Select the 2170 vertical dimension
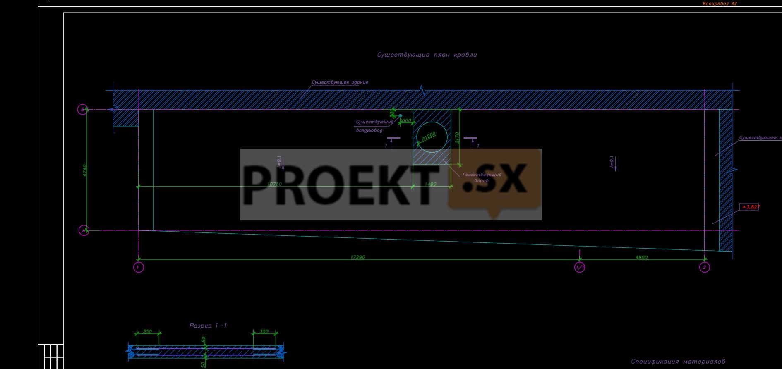Screen dimensions: 782x369 tap(456, 138)
